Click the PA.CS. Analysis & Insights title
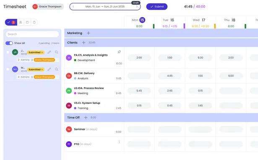Image resolution: width=258 pixels, height=160 pixels. [x=91, y=55]
